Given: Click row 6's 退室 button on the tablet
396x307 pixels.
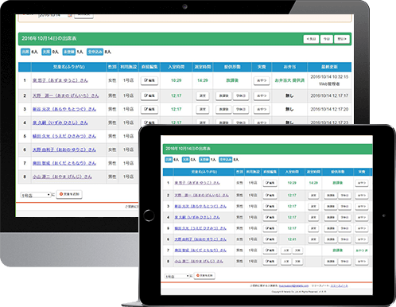Looking at the screenshot, I should click(313, 239).
